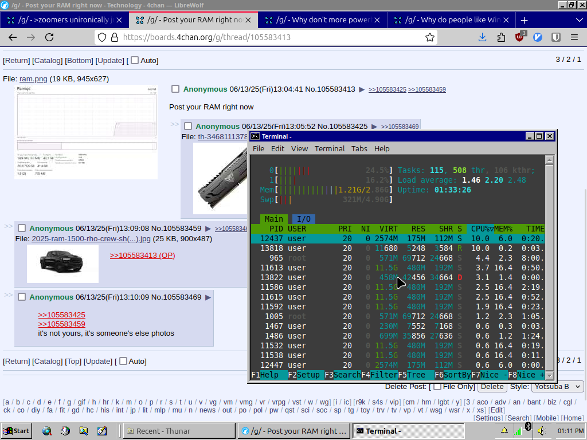
Task: Click the Delete post button
Action: [x=492, y=386]
